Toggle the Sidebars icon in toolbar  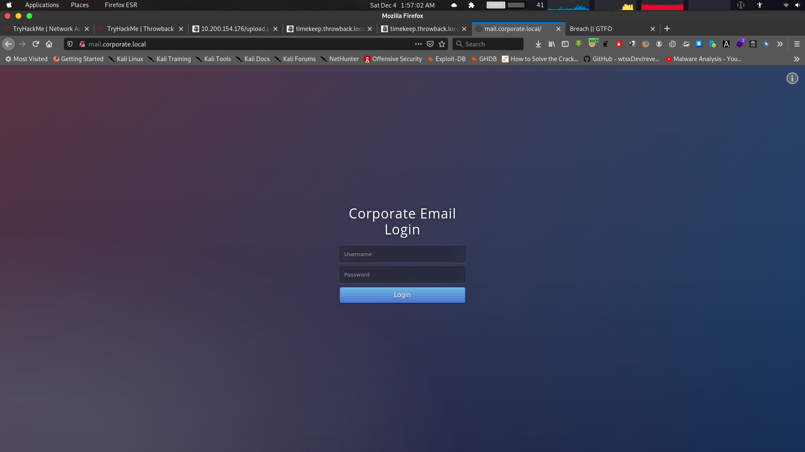point(565,44)
